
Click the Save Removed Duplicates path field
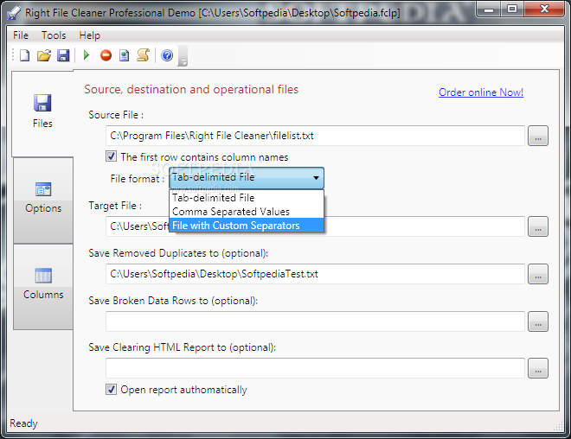pyautogui.click(x=315, y=274)
